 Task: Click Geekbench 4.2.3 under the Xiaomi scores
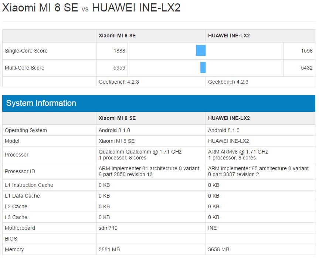[x=119, y=82]
